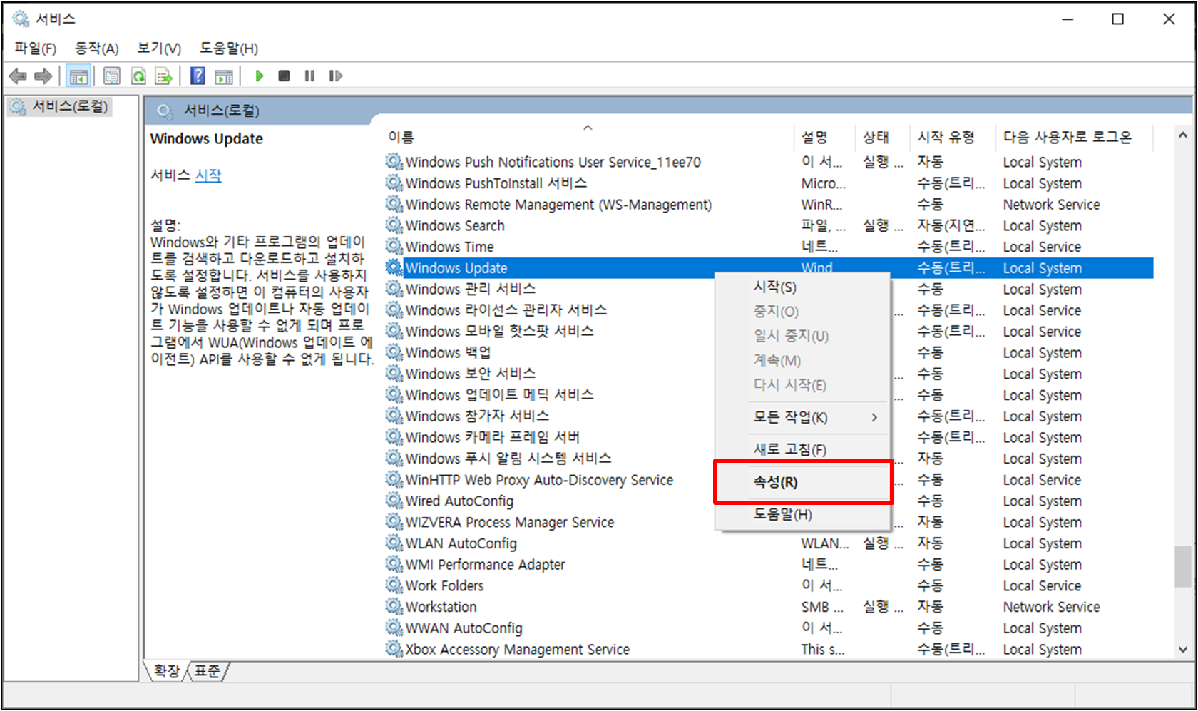Click the gear icon of Windows Time
The height and width of the screenshot is (711, 1198).
394,247
